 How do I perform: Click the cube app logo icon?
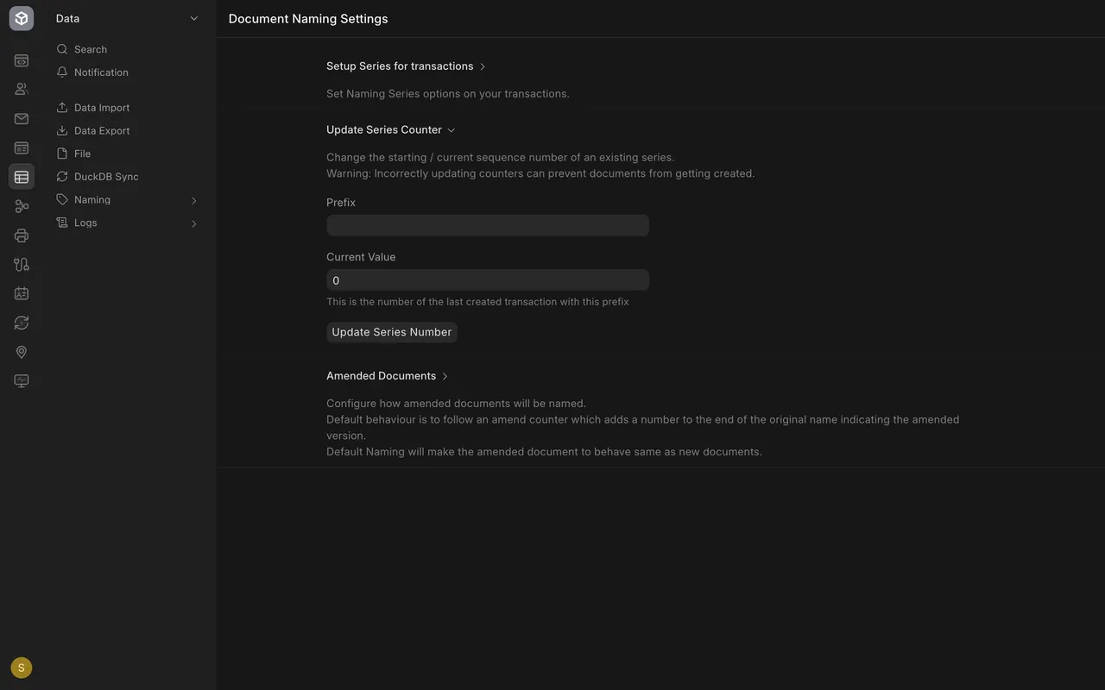(22, 18)
